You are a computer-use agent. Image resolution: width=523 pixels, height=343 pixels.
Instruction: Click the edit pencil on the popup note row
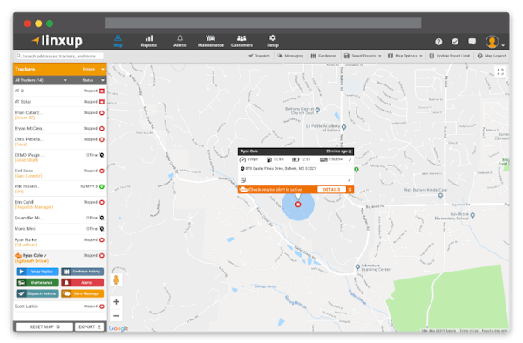point(350,180)
